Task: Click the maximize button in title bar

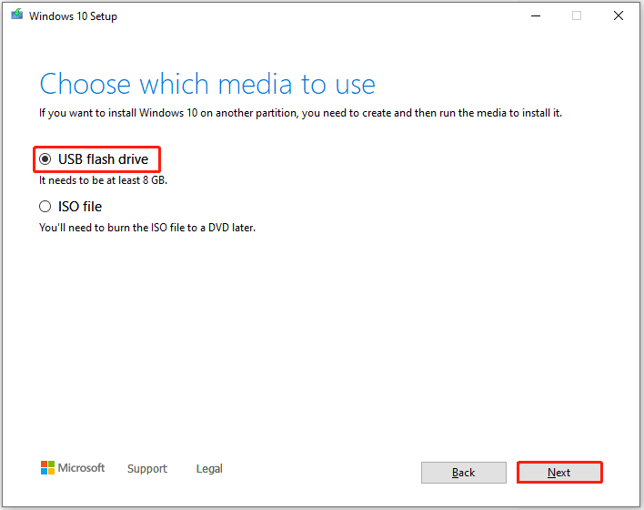Action: (x=576, y=15)
